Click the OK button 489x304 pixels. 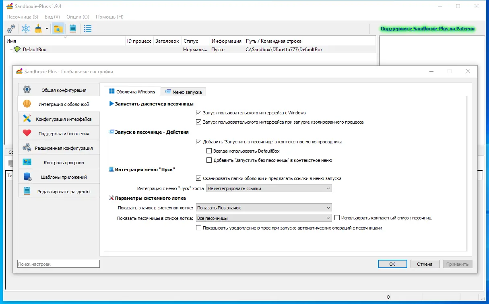coord(392,264)
